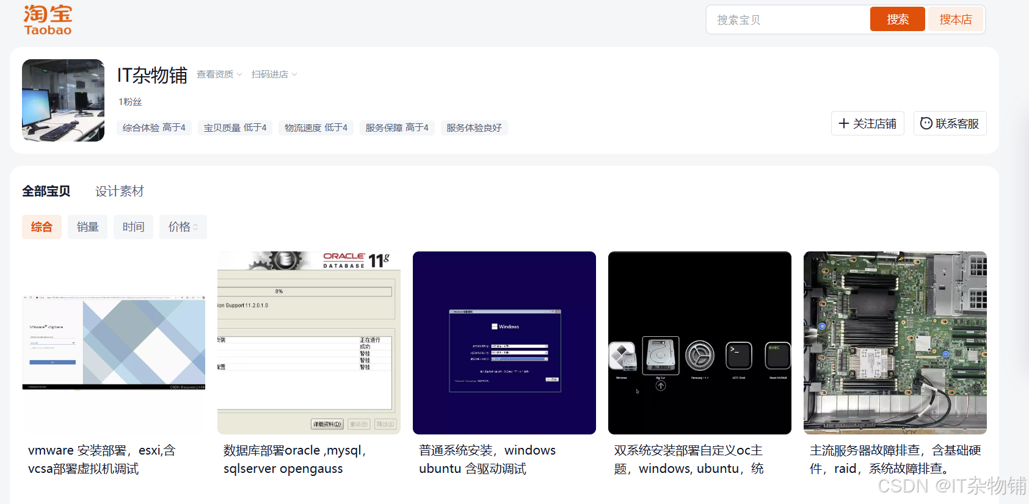Expand the 查看资质 dropdown
Screen dimensions: 1029x504
click(x=219, y=74)
